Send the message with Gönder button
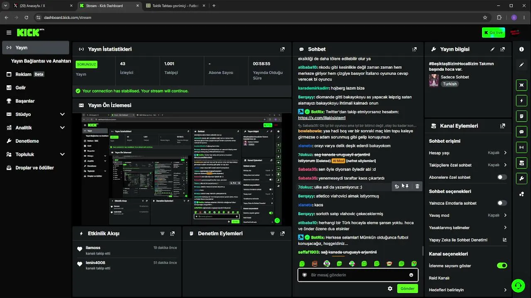The height and width of the screenshot is (298, 531). 407,288
